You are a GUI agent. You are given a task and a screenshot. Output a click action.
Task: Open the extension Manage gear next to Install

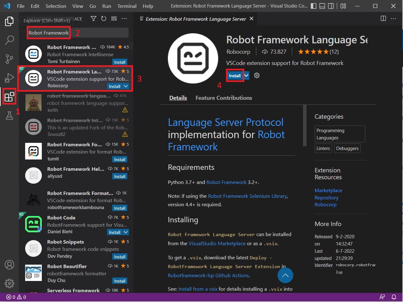(x=257, y=76)
